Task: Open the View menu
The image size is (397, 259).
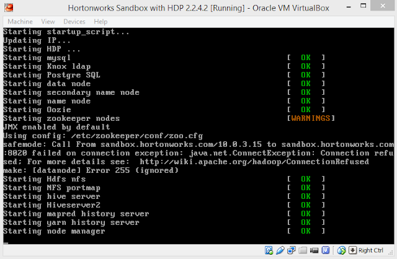Action: click(48, 22)
